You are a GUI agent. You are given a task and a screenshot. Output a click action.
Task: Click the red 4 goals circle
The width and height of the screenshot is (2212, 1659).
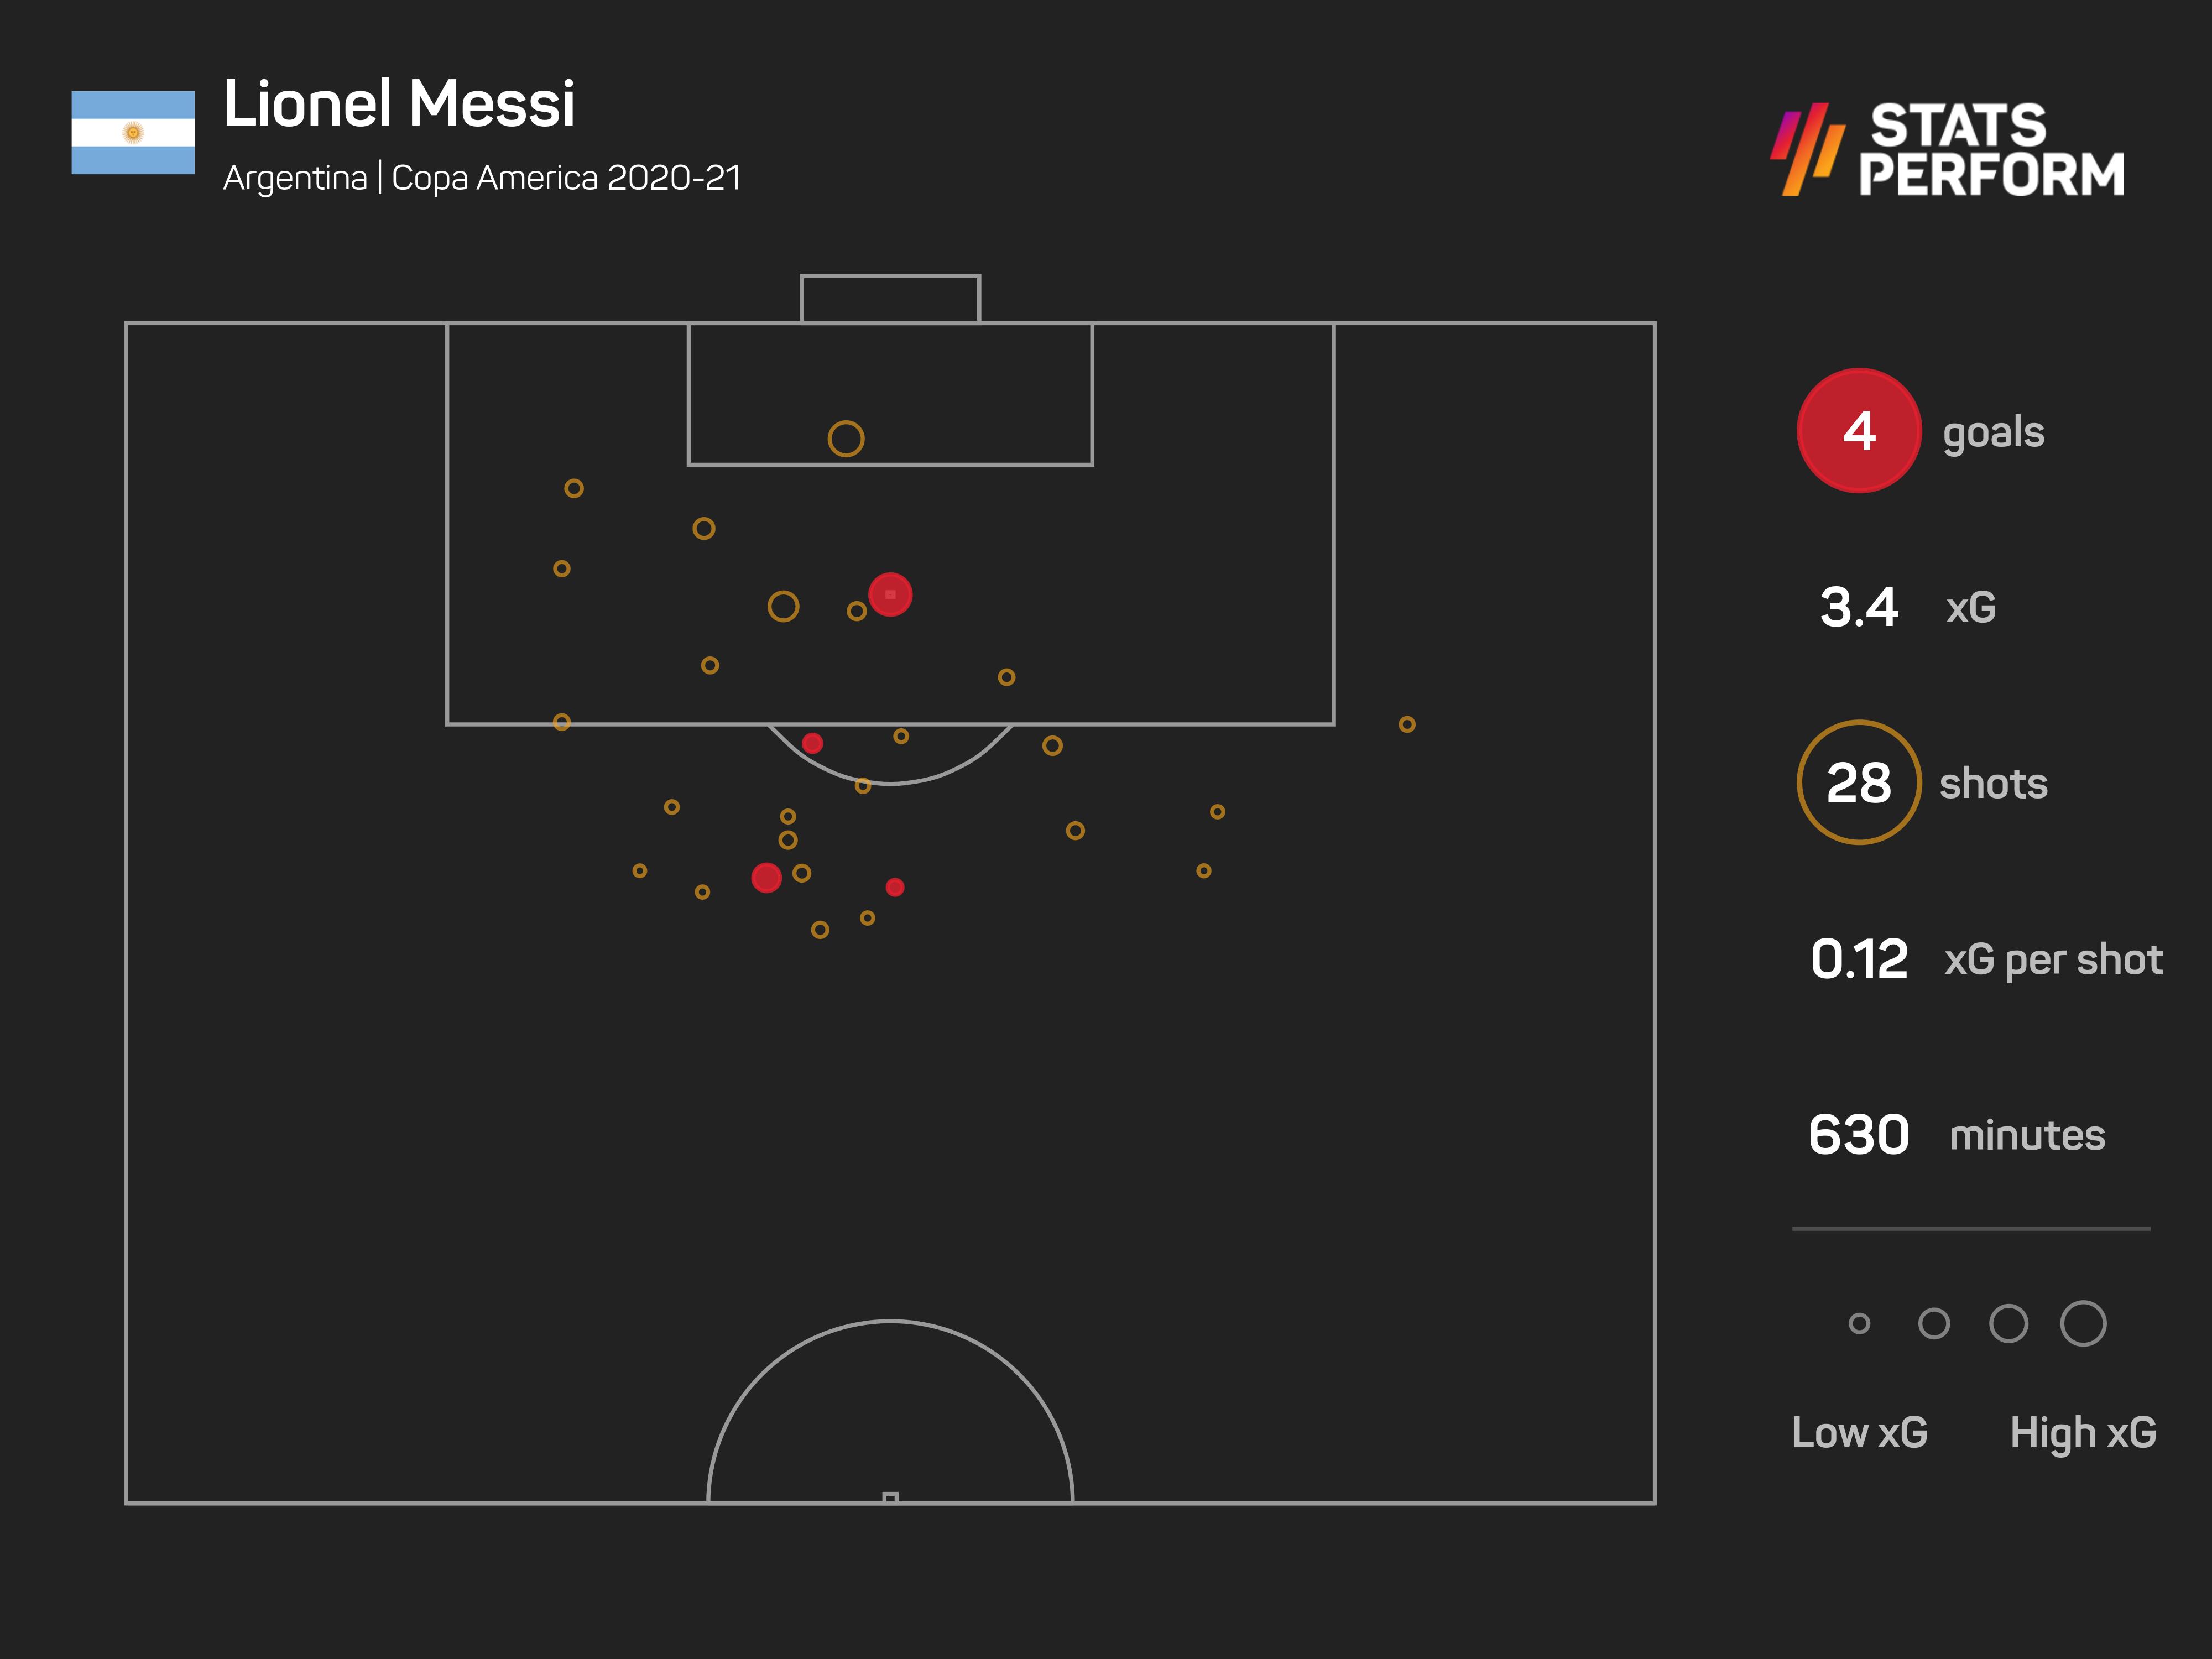[x=1858, y=431]
